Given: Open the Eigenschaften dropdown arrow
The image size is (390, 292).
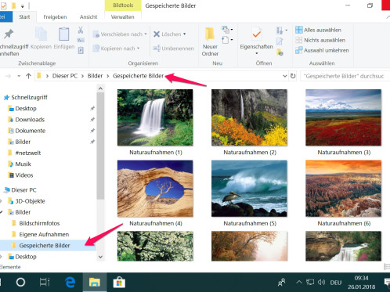Looking at the screenshot, I should pos(257,53).
